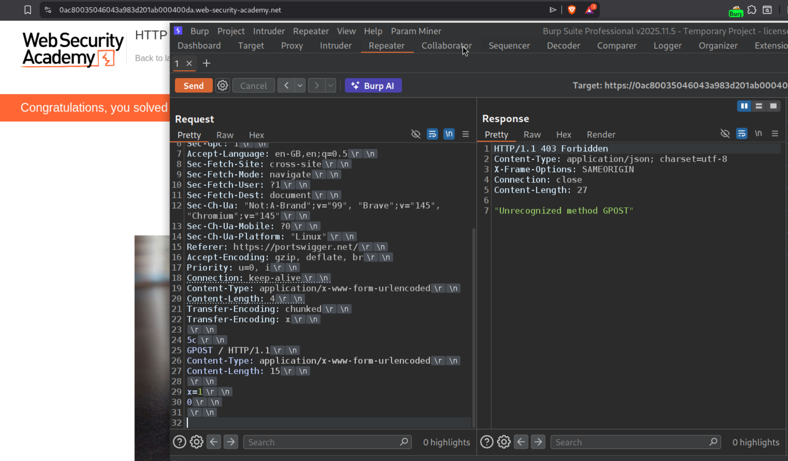Click the orange Send button

tap(194, 86)
